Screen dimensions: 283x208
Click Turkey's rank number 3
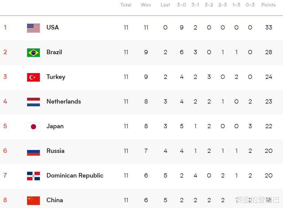[5, 77]
